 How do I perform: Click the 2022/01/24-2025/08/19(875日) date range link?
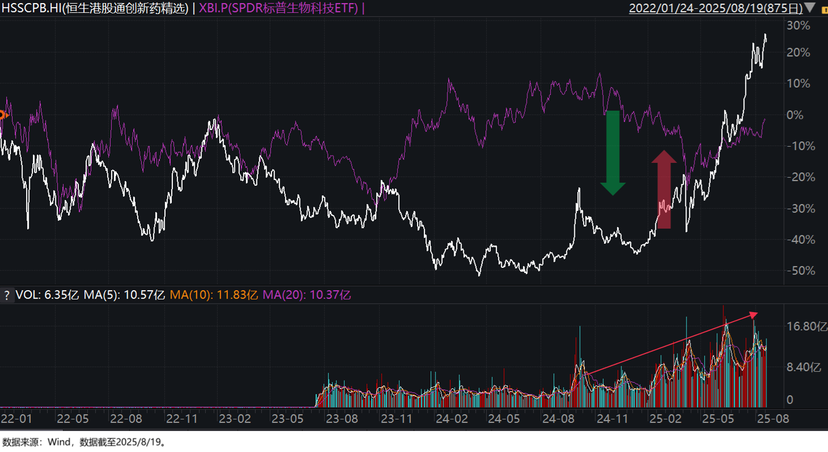pos(716,8)
